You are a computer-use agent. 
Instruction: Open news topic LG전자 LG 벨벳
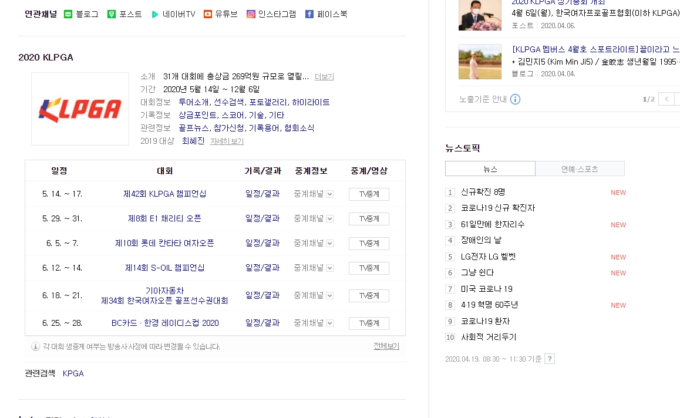[489, 257]
